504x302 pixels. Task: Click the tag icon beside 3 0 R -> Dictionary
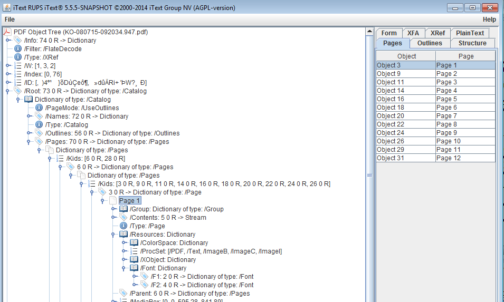[x=102, y=192]
